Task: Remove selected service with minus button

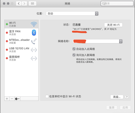Action: pyautogui.click(x=12, y=99)
